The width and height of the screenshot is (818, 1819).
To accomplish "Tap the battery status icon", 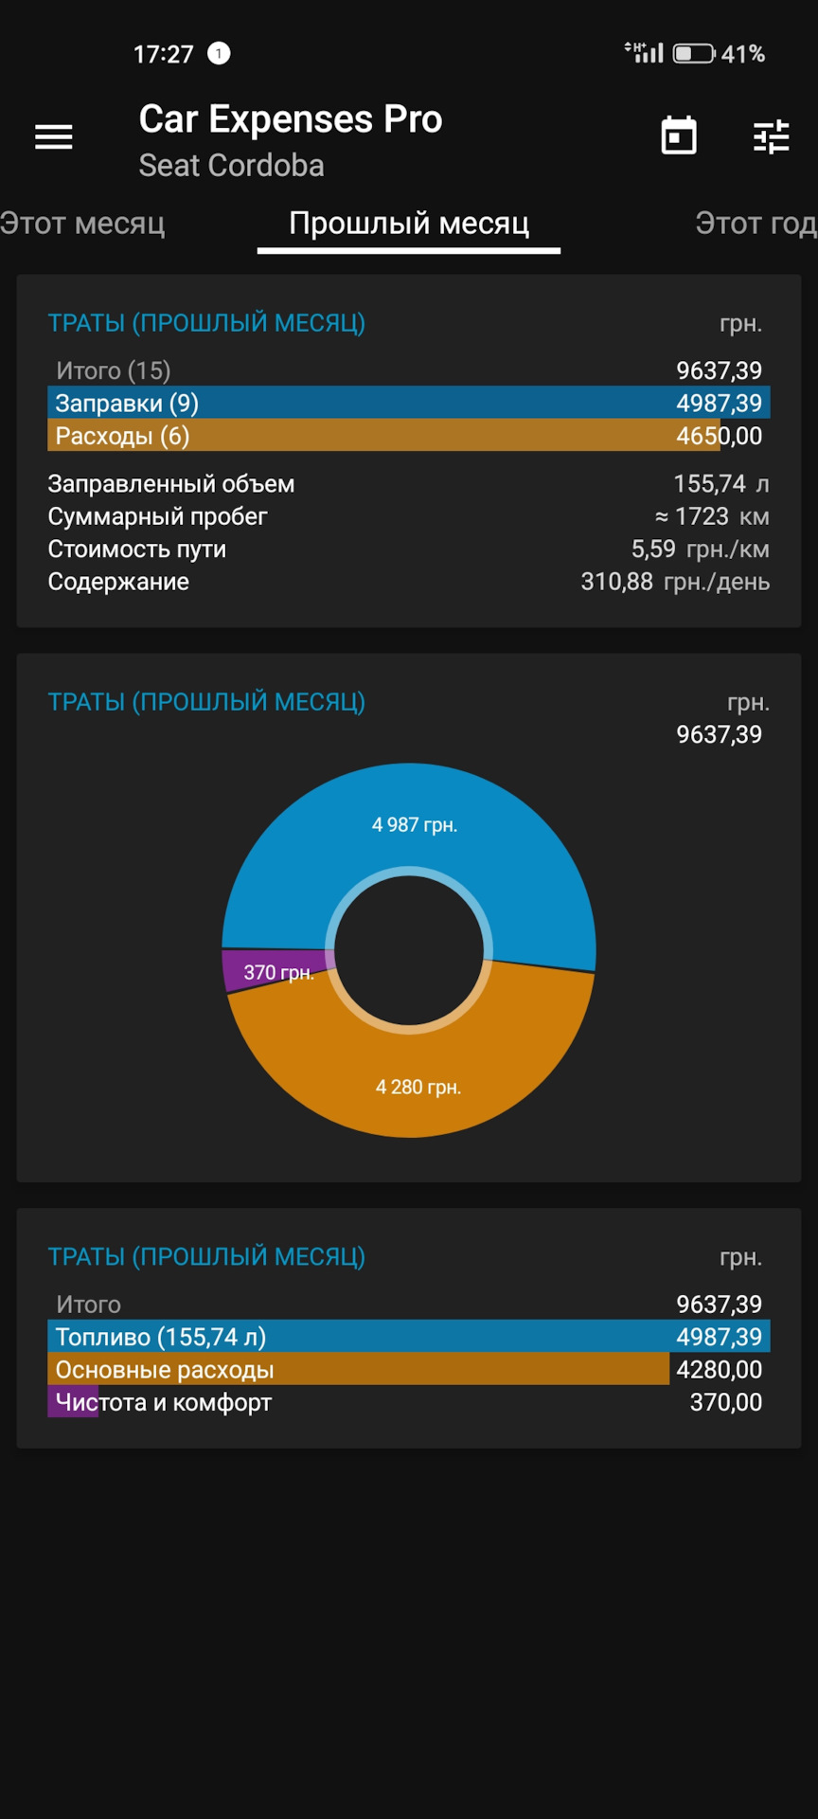I will [x=694, y=54].
